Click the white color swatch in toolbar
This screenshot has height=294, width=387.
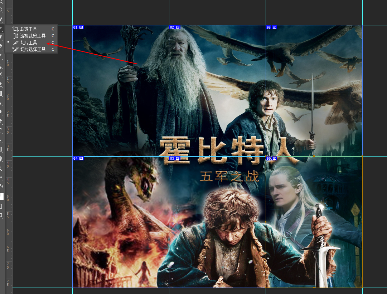point(2,196)
